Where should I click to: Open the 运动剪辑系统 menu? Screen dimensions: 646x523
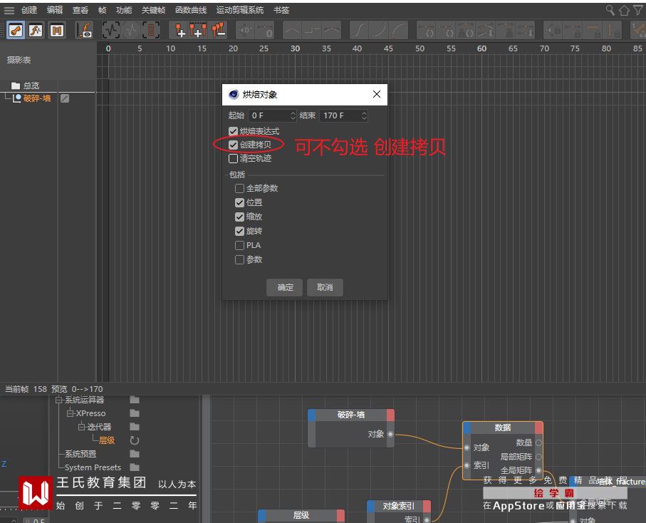pos(240,10)
